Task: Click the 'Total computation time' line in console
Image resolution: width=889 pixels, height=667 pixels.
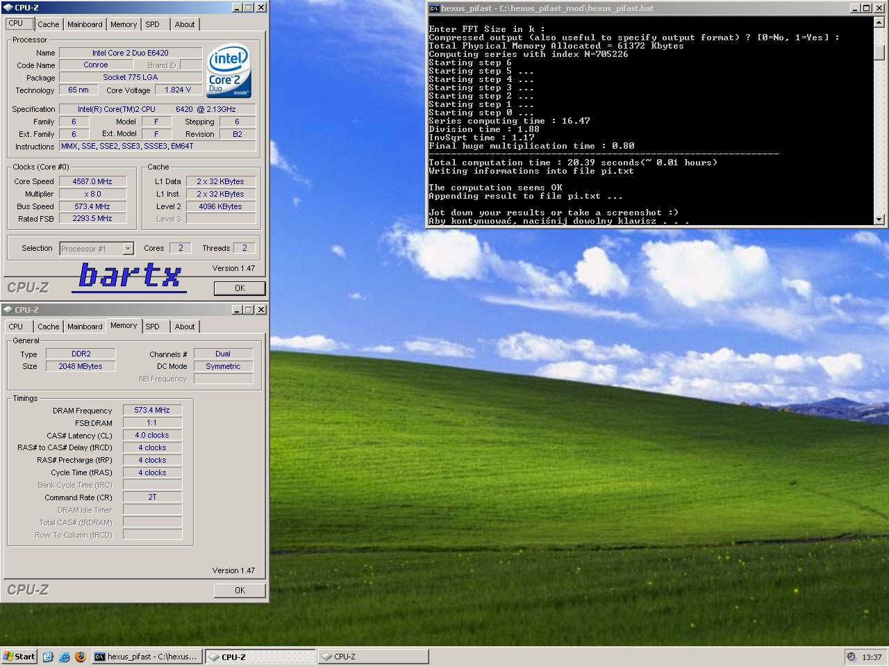Action: (573, 163)
